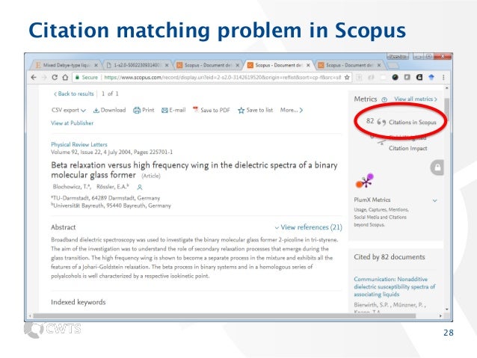Open the Physical Review Letters journal link
The width and height of the screenshot is (477, 358).
coord(79,144)
